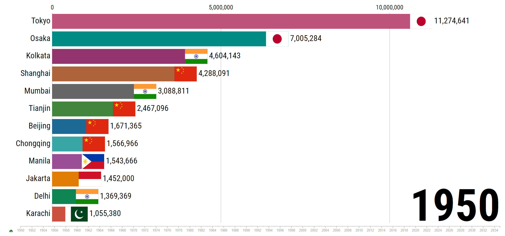The height and width of the screenshot is (236, 505).
Task: Click the China flag on the Beijing bar
Action: (97, 126)
